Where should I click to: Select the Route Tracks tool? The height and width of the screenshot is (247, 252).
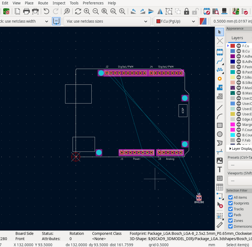click(220, 61)
